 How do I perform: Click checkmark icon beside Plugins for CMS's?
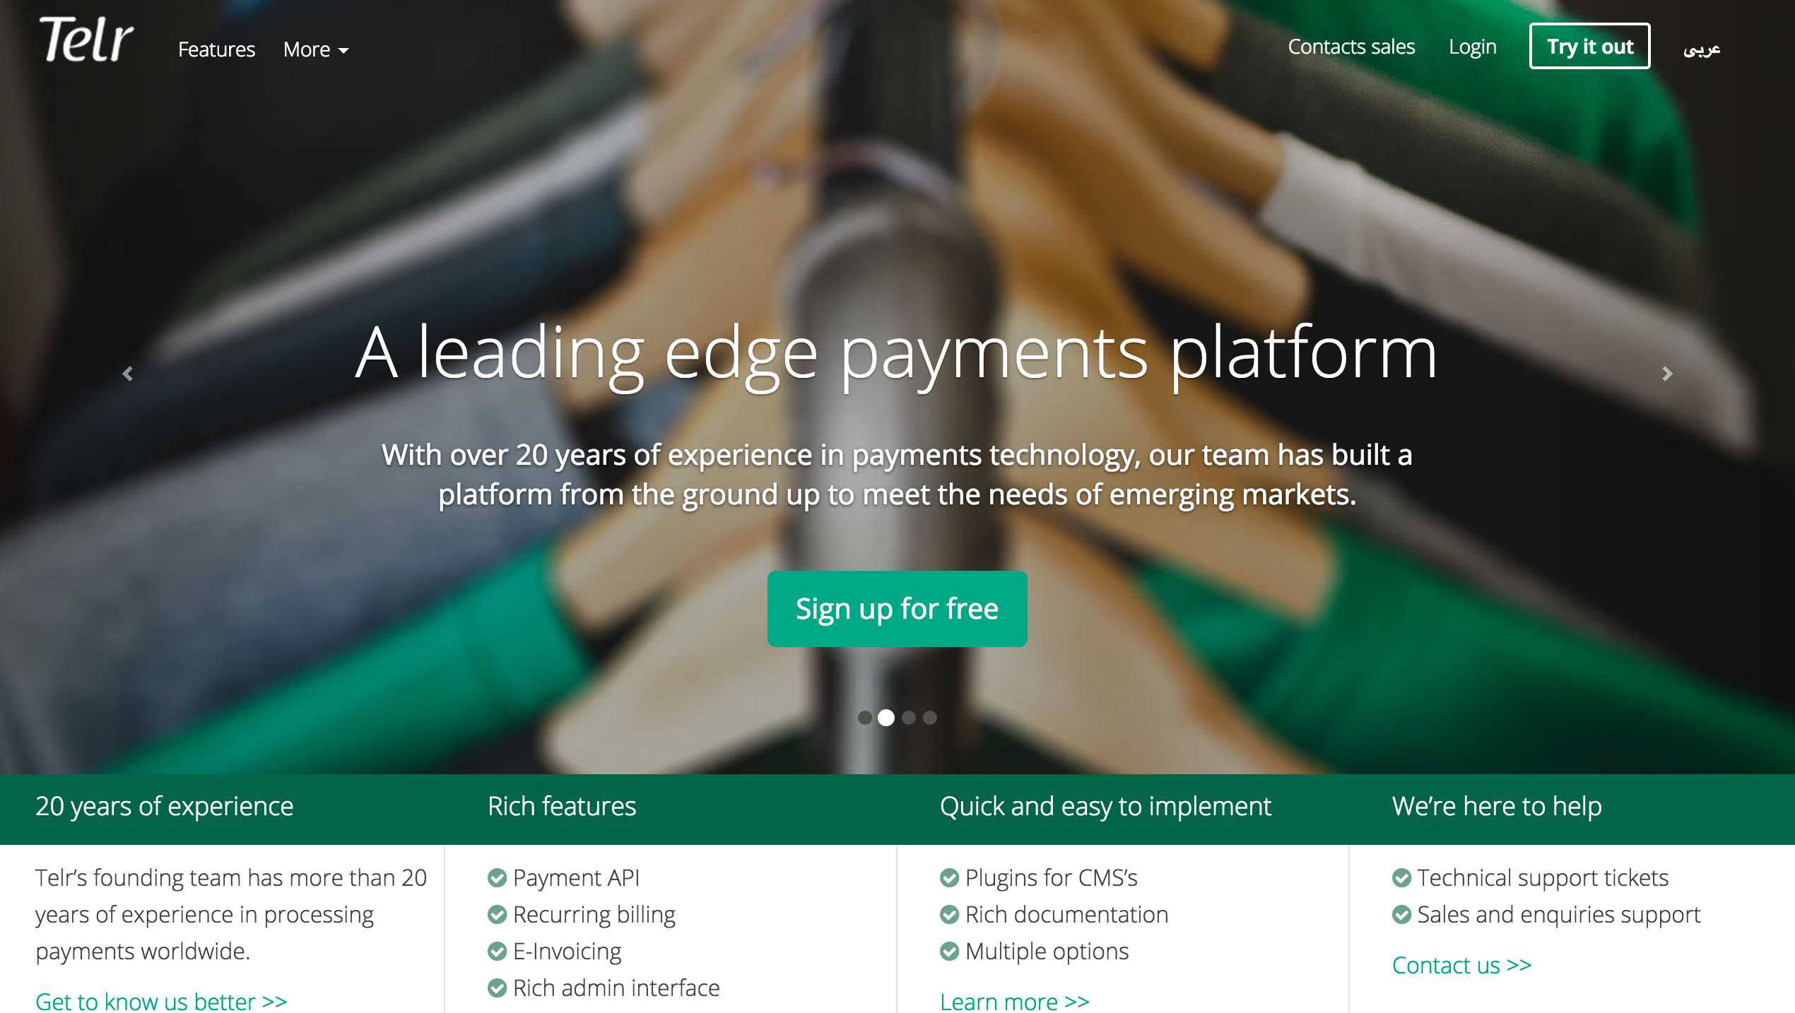[950, 877]
